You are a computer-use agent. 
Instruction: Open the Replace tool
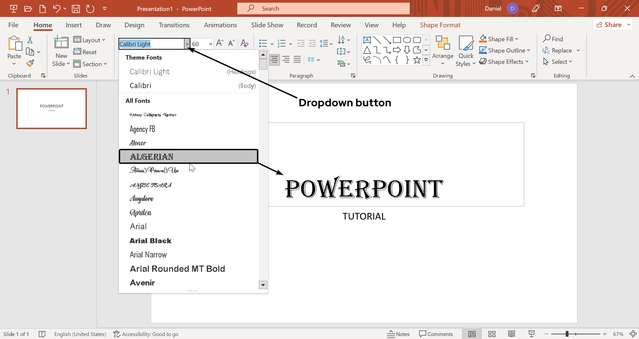click(x=561, y=50)
